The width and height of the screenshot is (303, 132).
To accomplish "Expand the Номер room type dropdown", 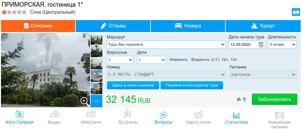I will [166, 75].
